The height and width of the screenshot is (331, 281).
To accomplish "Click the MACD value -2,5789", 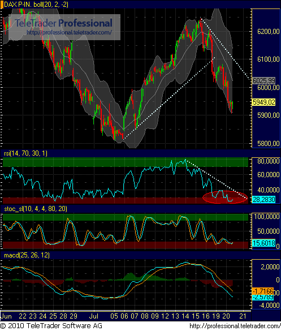I will tap(263, 297).
